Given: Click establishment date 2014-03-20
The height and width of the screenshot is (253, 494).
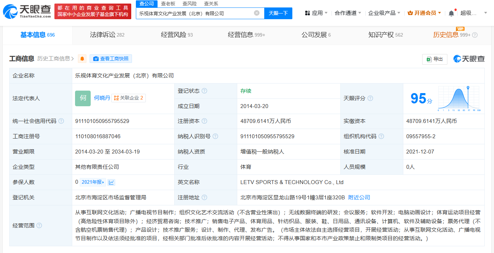Looking at the screenshot, I should coord(254,106).
